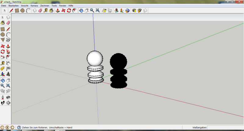This screenshot has width=244, height=131.
Task: Activate the Push/Pull tool in top toolbar
Action: pos(57,11)
